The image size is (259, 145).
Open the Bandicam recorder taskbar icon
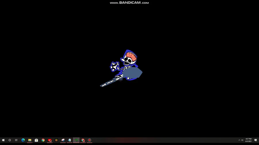(89, 140)
